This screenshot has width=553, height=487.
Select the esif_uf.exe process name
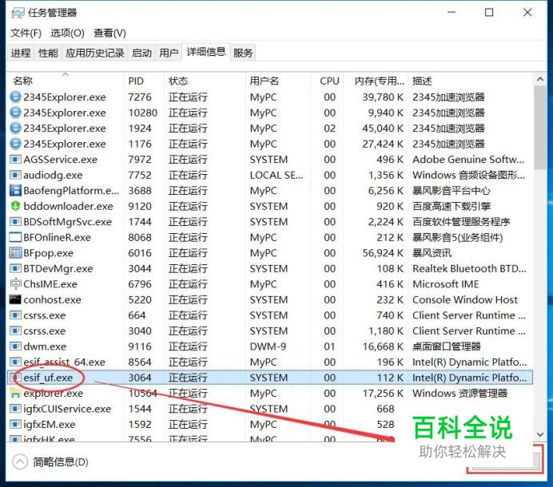[48, 378]
